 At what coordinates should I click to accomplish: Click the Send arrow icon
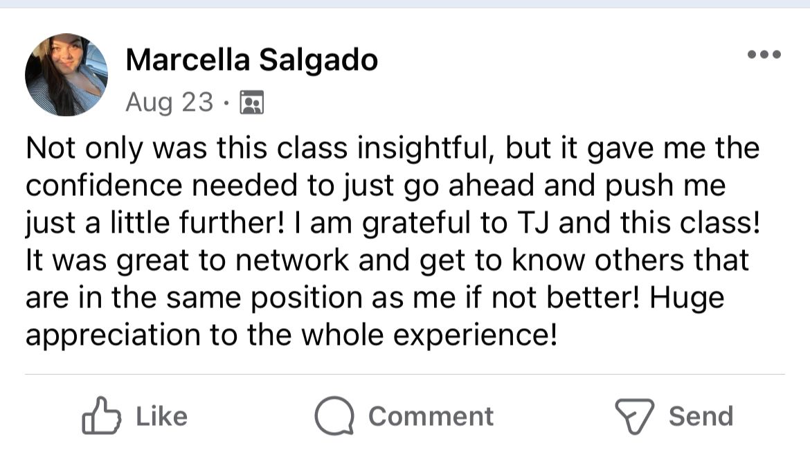click(x=634, y=415)
